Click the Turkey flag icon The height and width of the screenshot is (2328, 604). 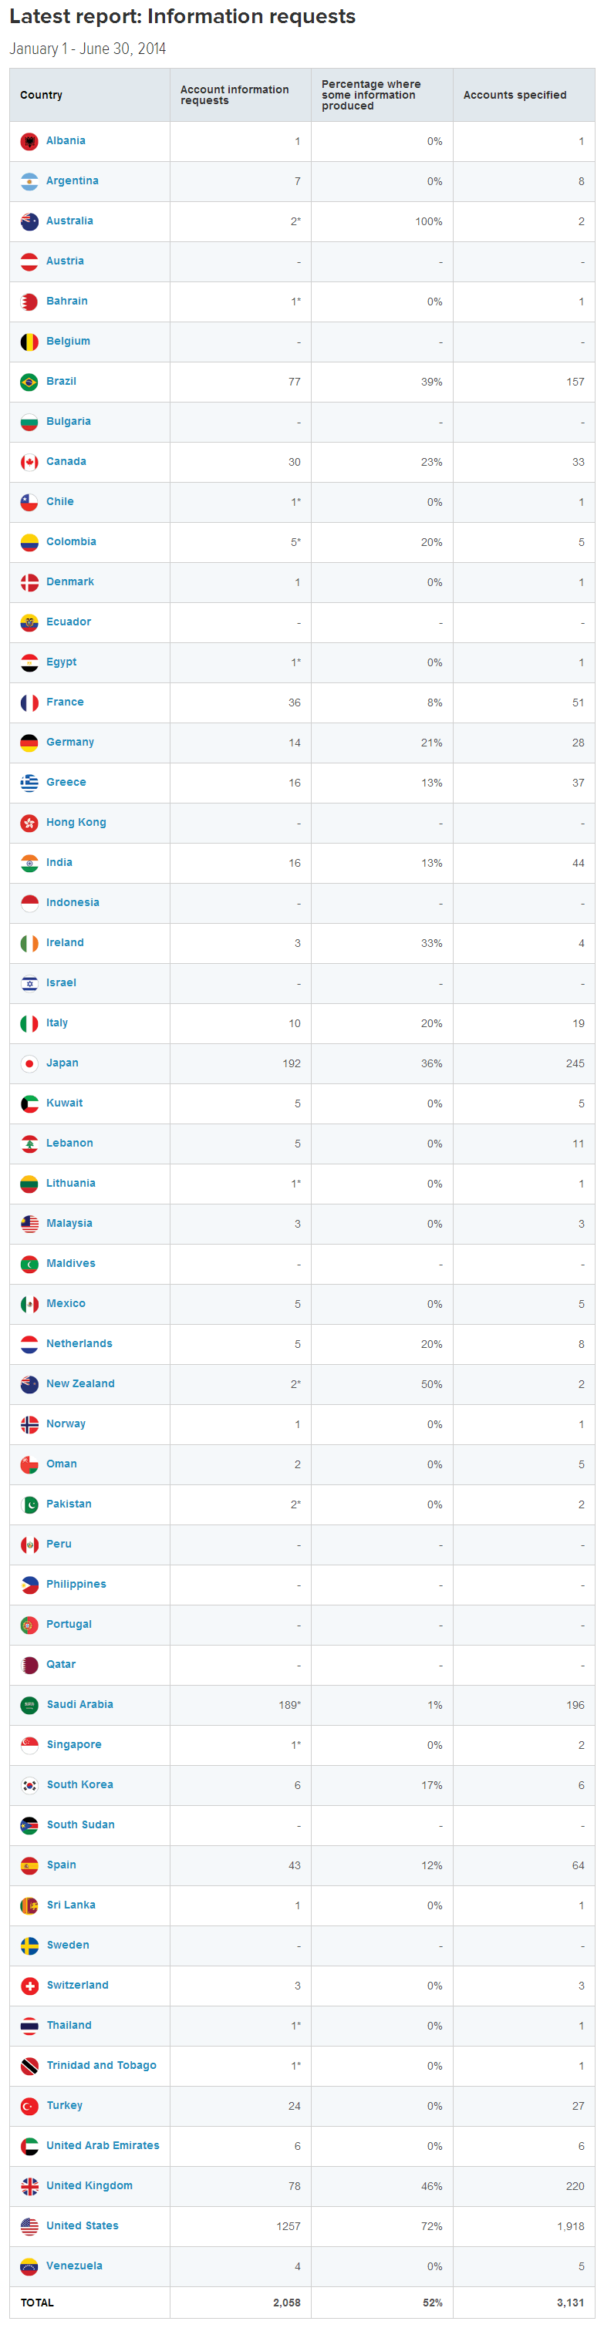coord(29,2106)
